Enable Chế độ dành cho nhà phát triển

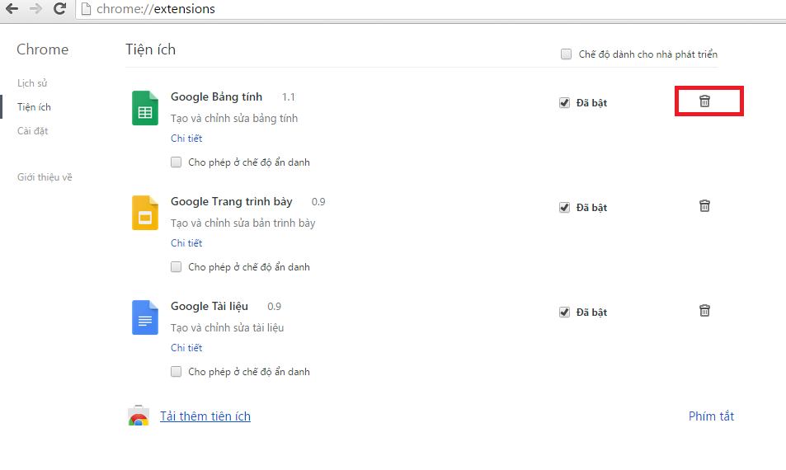tap(566, 54)
